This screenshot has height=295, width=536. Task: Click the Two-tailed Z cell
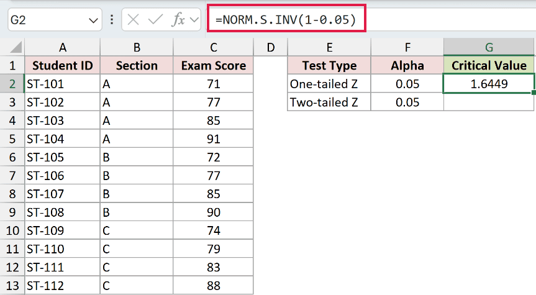tap(329, 102)
